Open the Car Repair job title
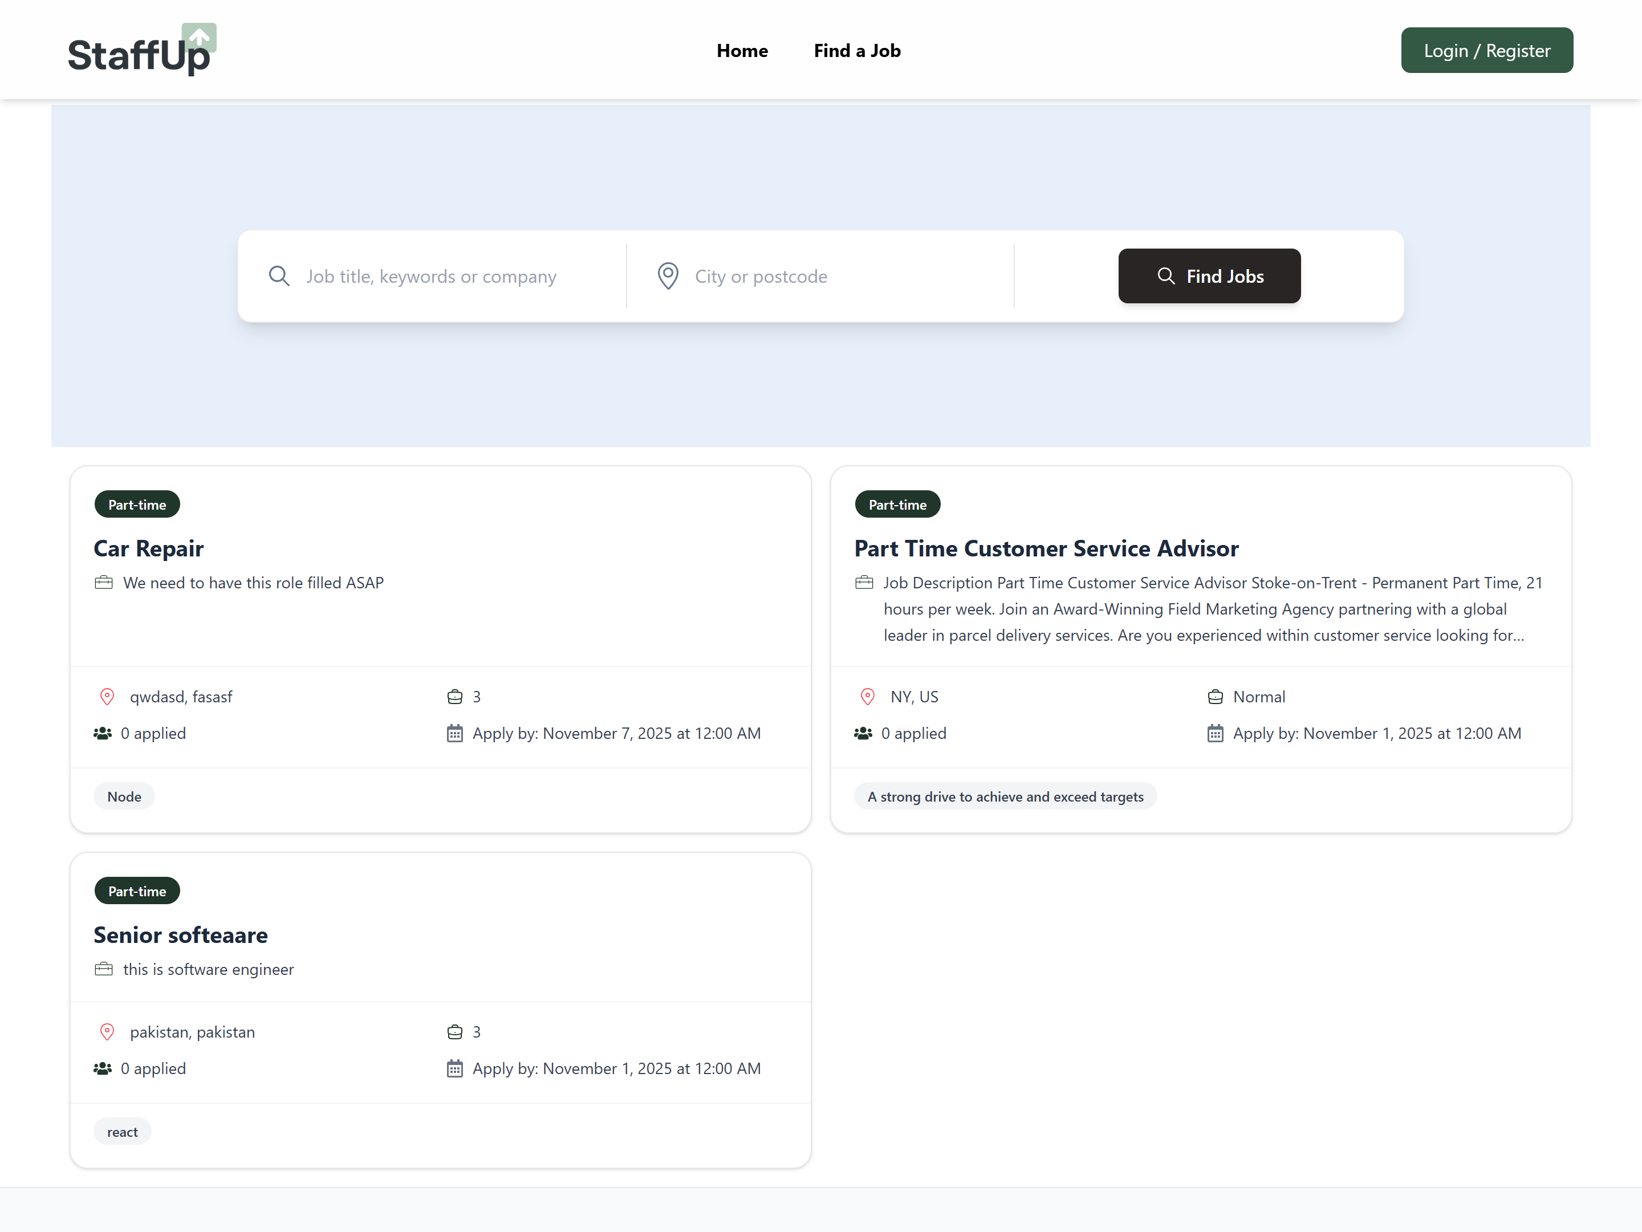Viewport: 1642px width, 1232px height. (148, 548)
